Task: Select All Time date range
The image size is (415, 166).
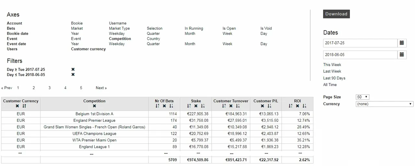Action: 330,85
